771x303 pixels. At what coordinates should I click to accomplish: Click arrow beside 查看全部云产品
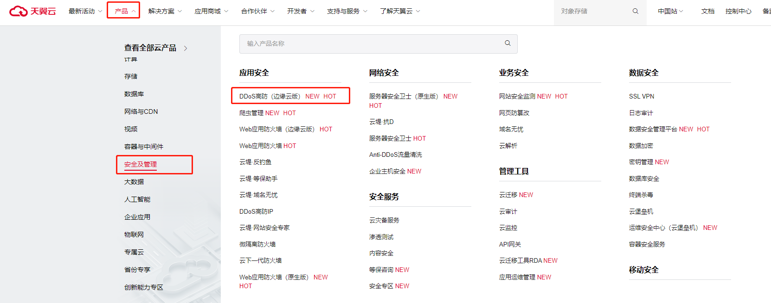(186, 48)
